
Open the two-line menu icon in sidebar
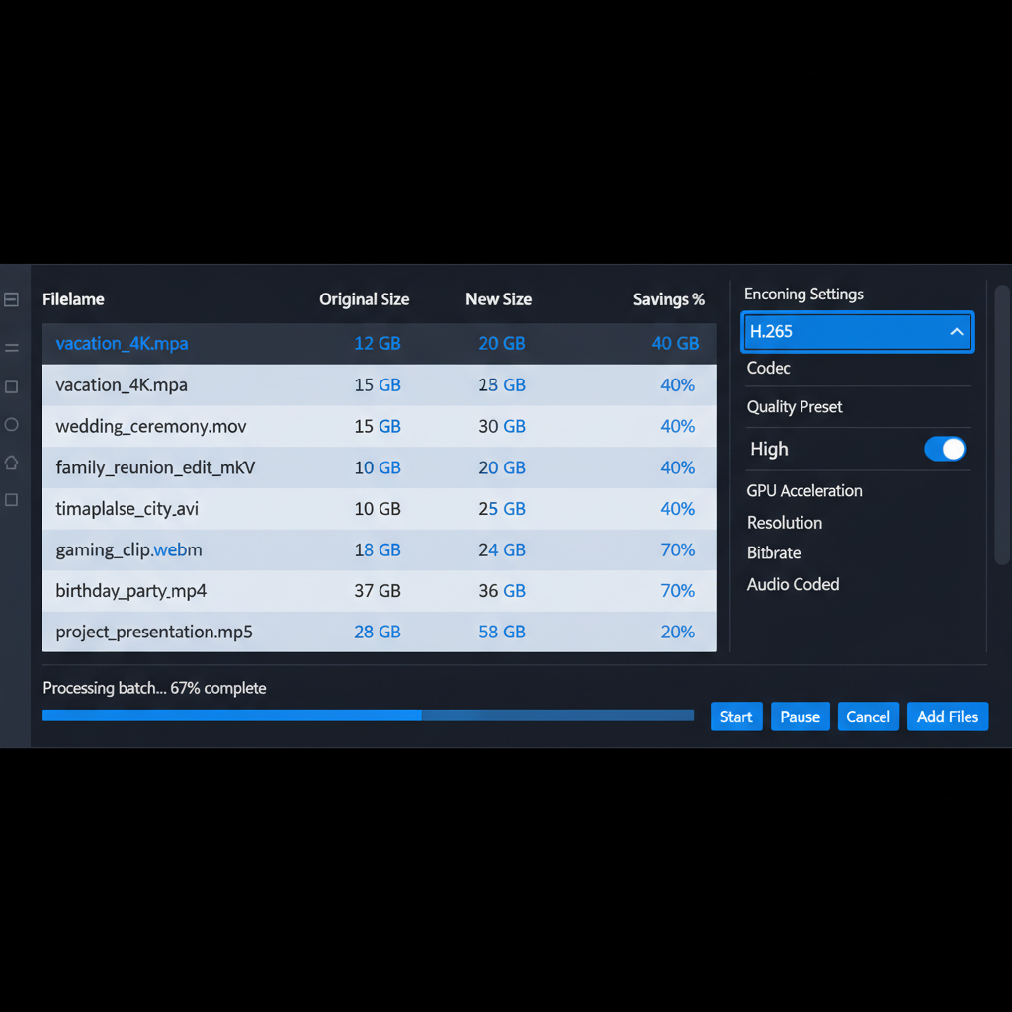[12, 347]
